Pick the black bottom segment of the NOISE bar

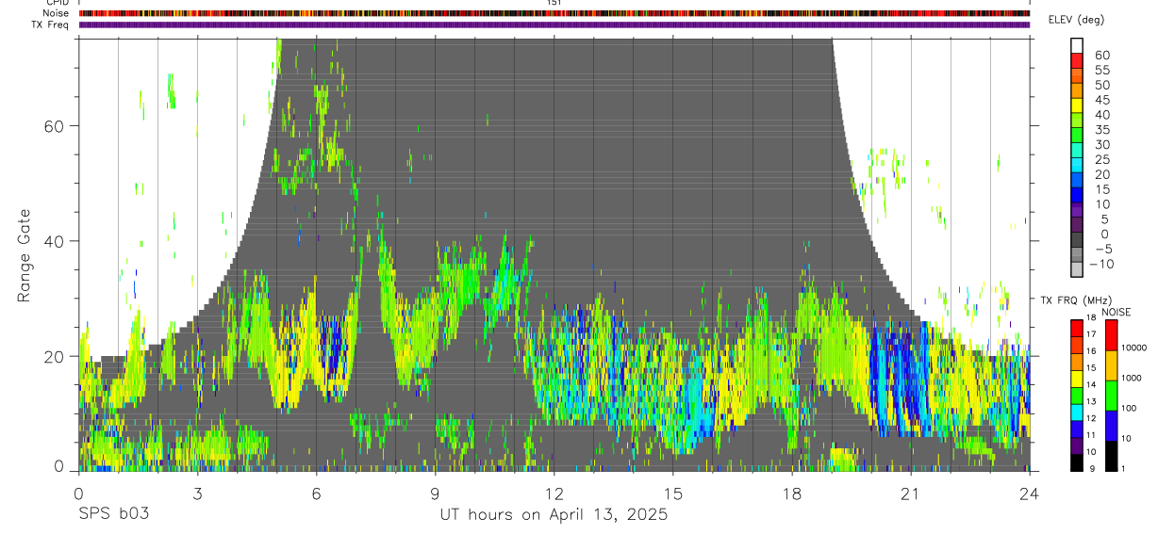pyautogui.click(x=1112, y=456)
